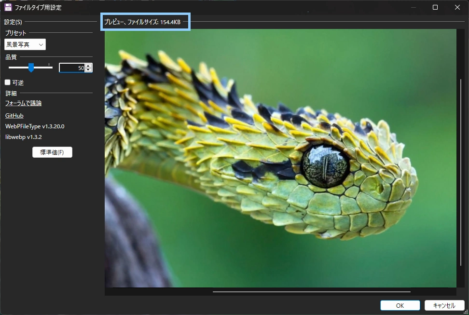Click the snake preview image
The image size is (469, 315).
click(x=280, y=158)
